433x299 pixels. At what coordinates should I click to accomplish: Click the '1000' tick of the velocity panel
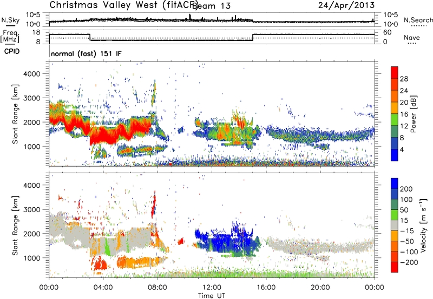pos(31,259)
